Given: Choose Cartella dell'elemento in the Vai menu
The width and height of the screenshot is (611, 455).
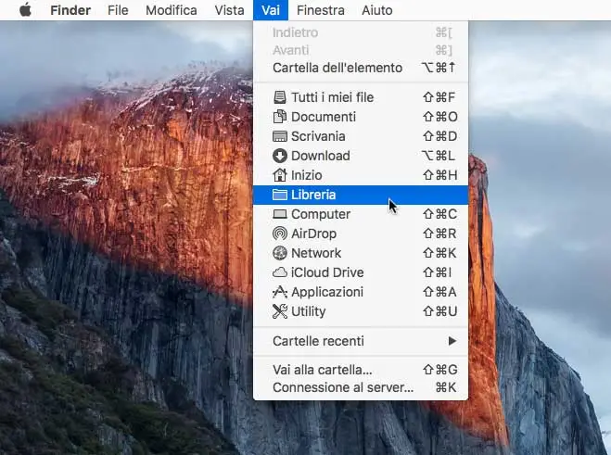Looking at the screenshot, I should click(361, 68).
